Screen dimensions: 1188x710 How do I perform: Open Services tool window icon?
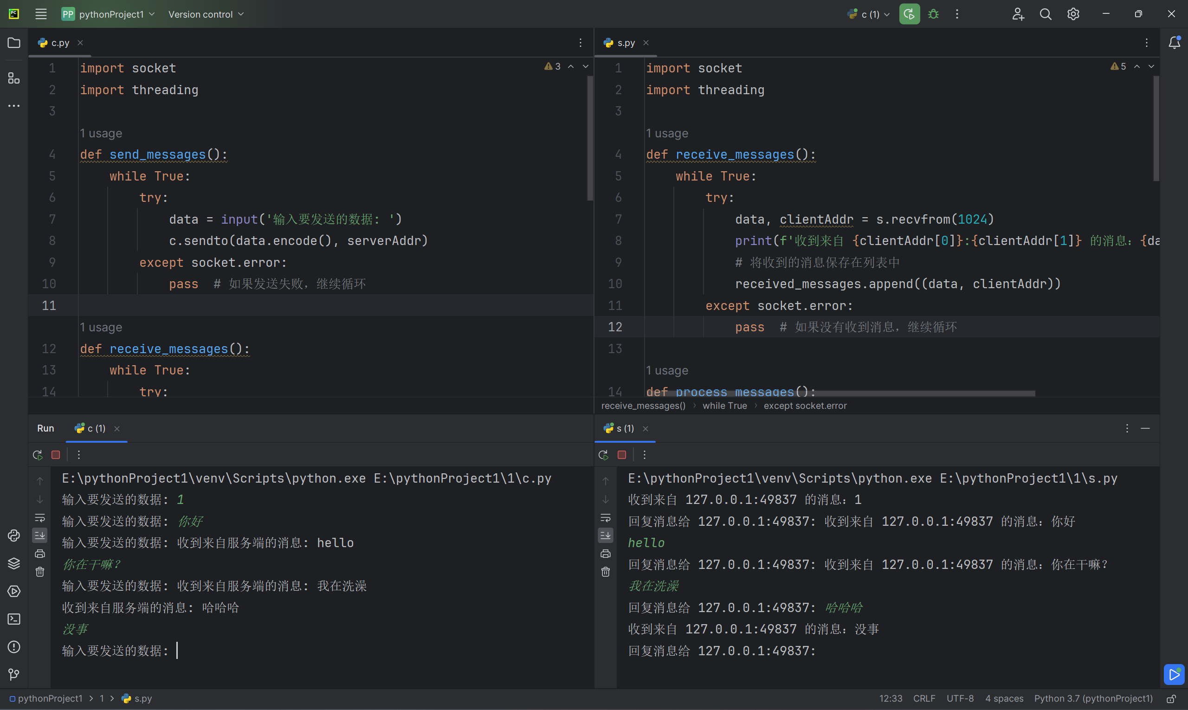(x=14, y=591)
